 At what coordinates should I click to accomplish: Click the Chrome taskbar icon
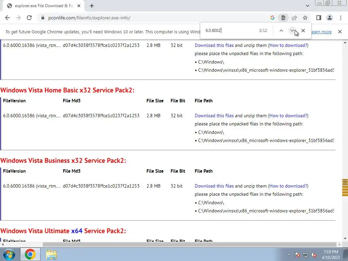pos(30,254)
